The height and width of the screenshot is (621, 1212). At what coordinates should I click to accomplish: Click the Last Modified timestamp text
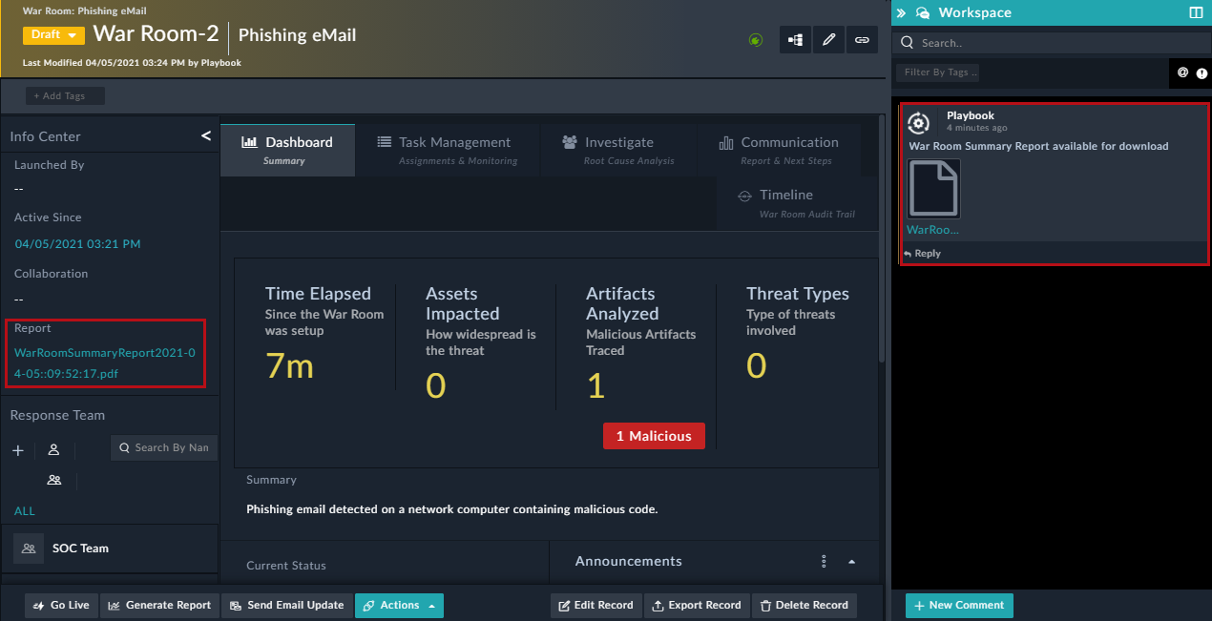pyautogui.click(x=132, y=63)
